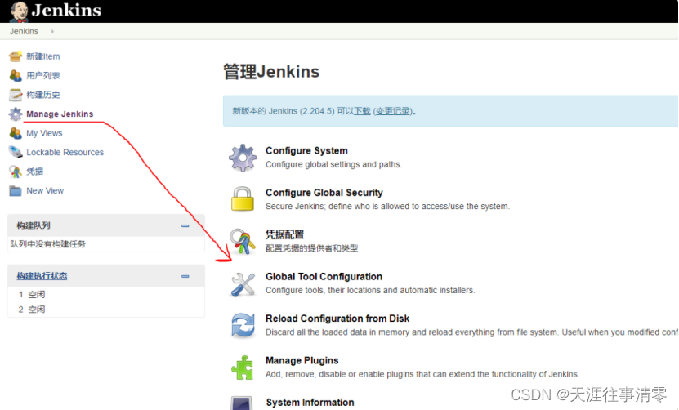
Task: Click the Lockable Resources icon
Action: tap(16, 152)
